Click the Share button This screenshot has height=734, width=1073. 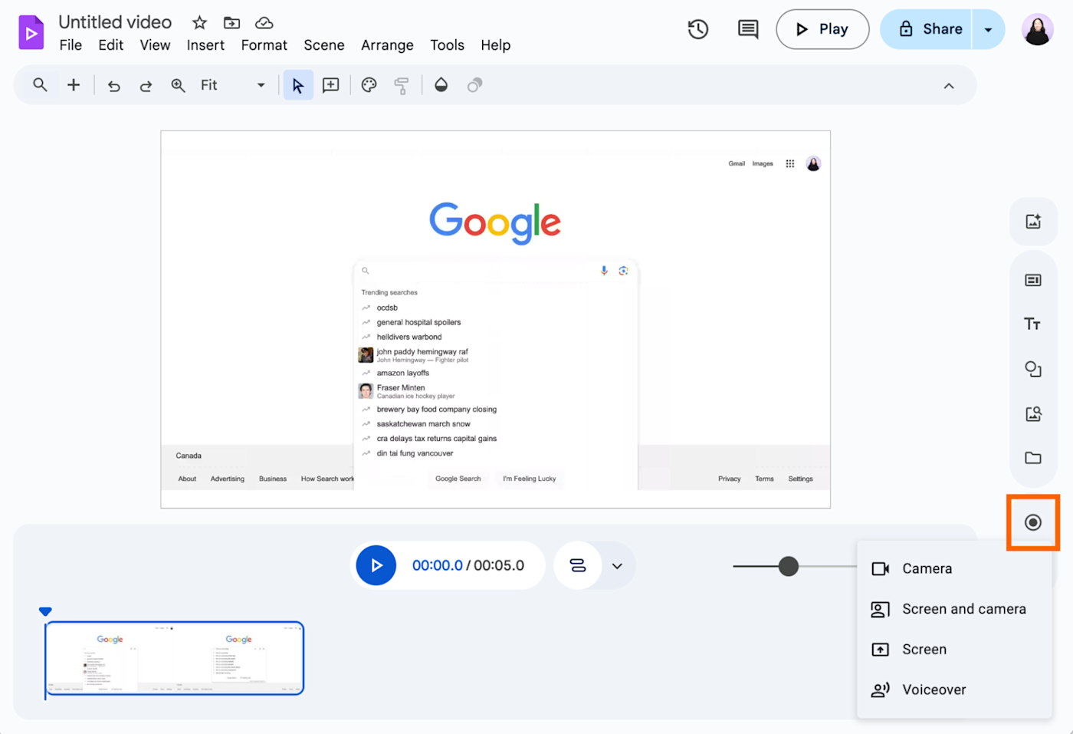927,29
